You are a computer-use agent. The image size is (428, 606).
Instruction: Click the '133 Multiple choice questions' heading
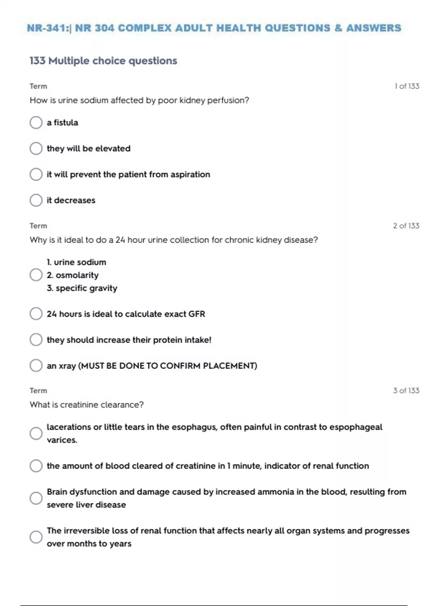103,61
